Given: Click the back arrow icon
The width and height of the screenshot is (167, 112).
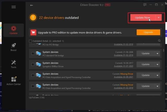Looking at the screenshot, I should pos(32,5).
